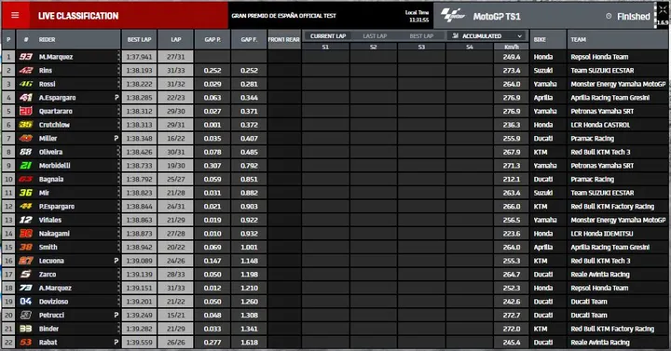
Task: Open the Accumulated dropdown
Action: click(x=487, y=36)
